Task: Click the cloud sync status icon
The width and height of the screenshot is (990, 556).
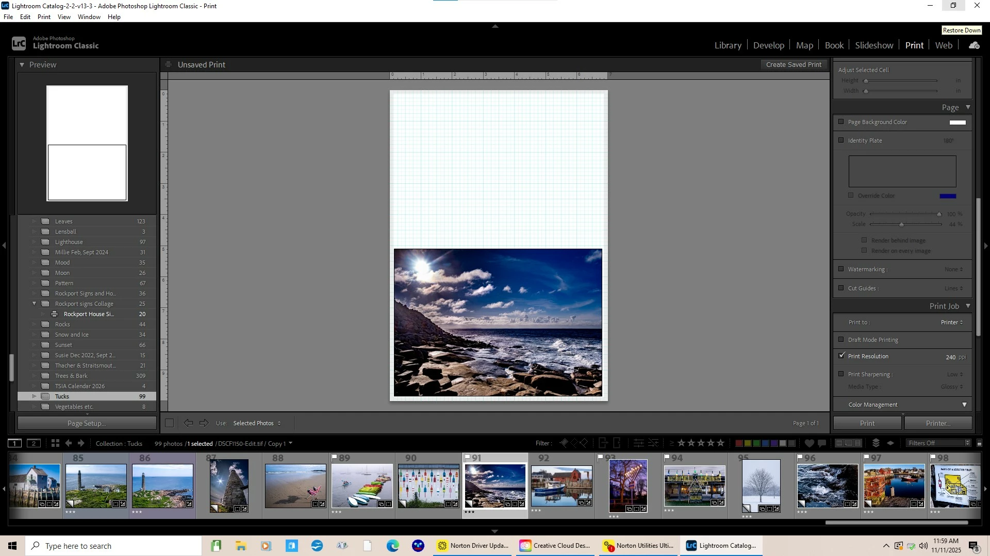Action: [974, 45]
